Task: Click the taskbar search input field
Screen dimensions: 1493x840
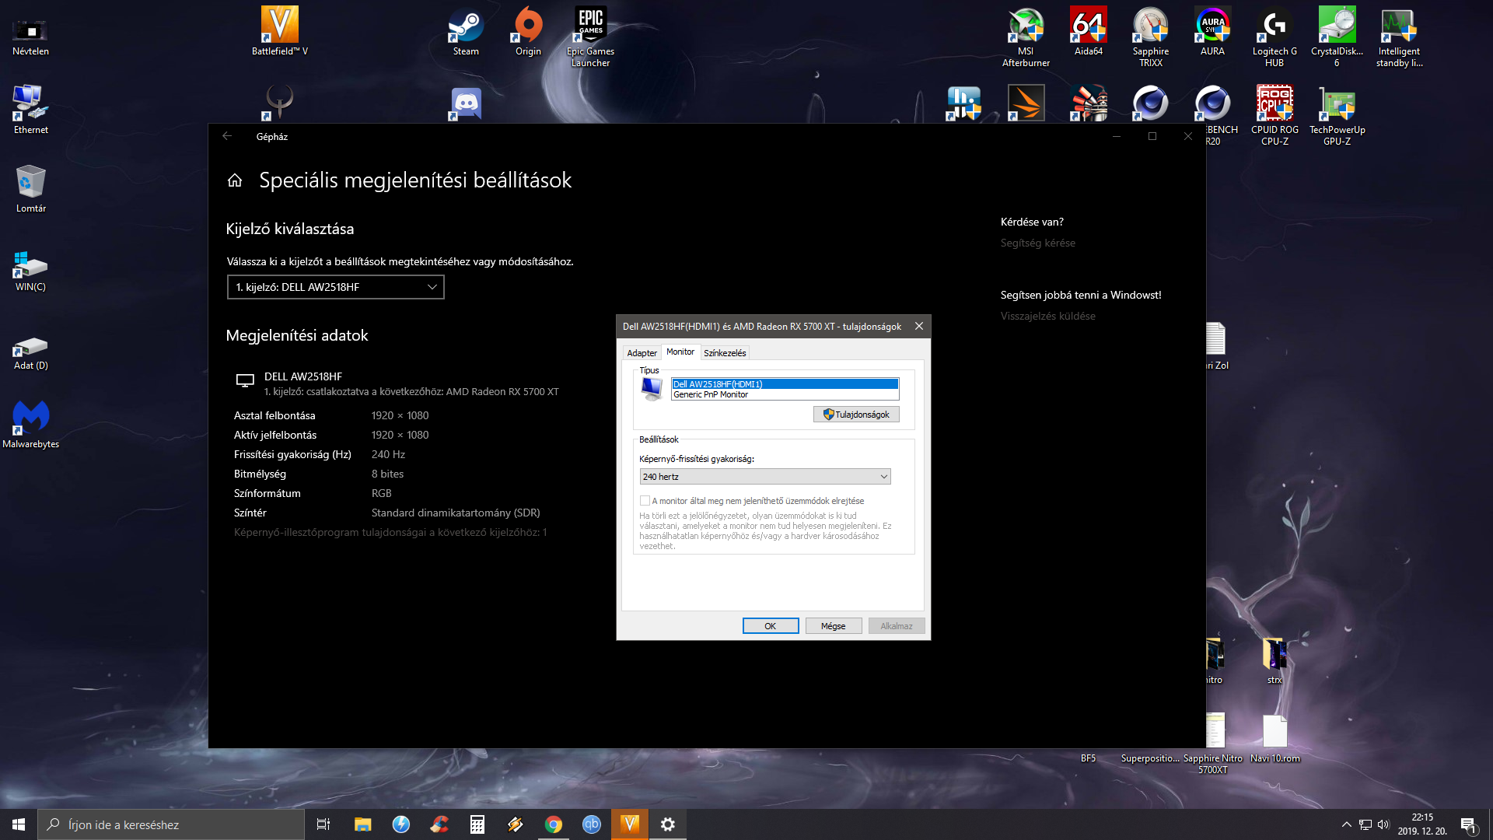Action: point(171,824)
